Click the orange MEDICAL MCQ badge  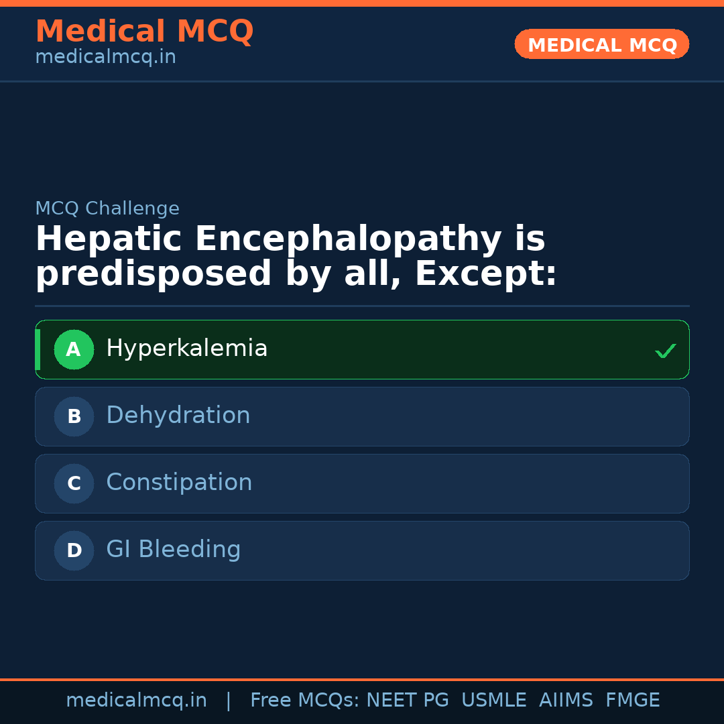point(601,45)
